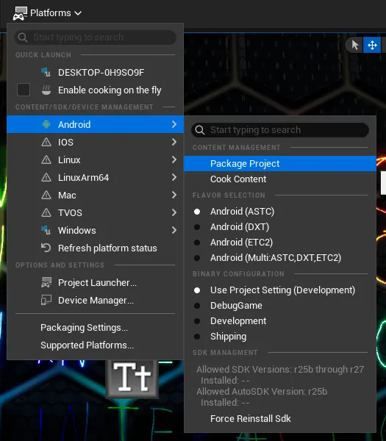386x441 pixels.
Task: Click the LinuxArm64 warning triangle icon
Action: pos(46,177)
